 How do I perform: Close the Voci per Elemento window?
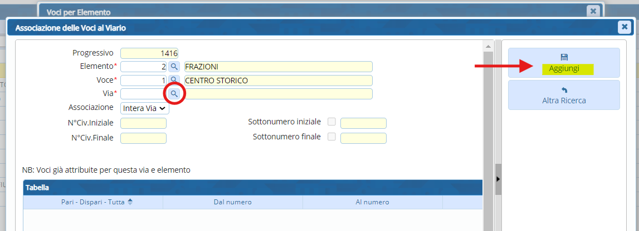(593, 11)
